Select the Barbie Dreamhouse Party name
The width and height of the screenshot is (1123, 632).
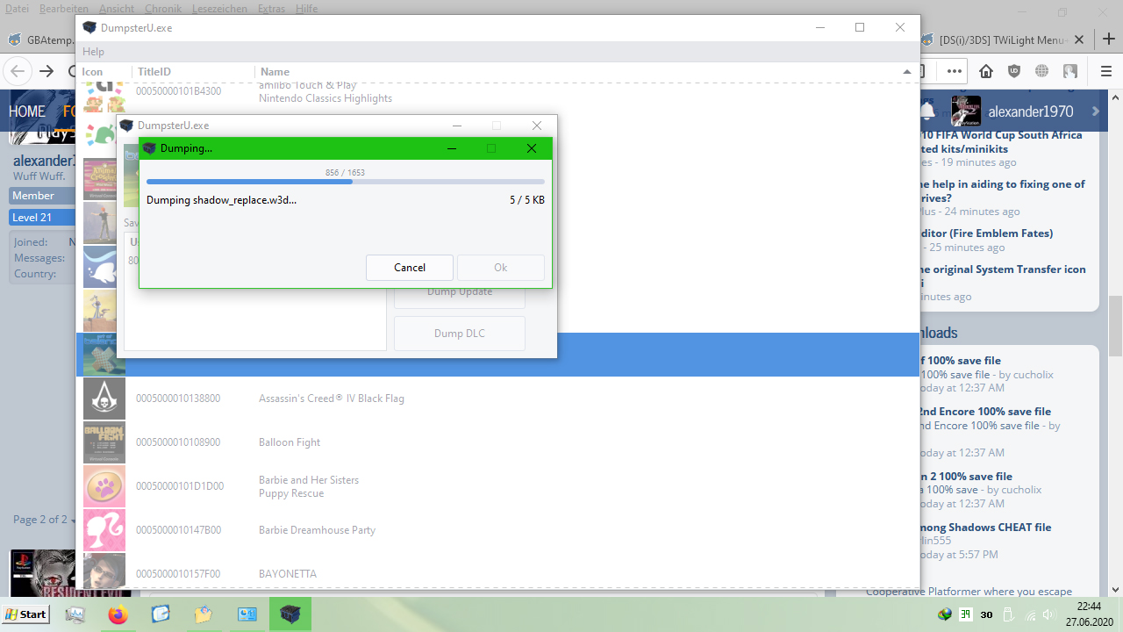click(317, 530)
